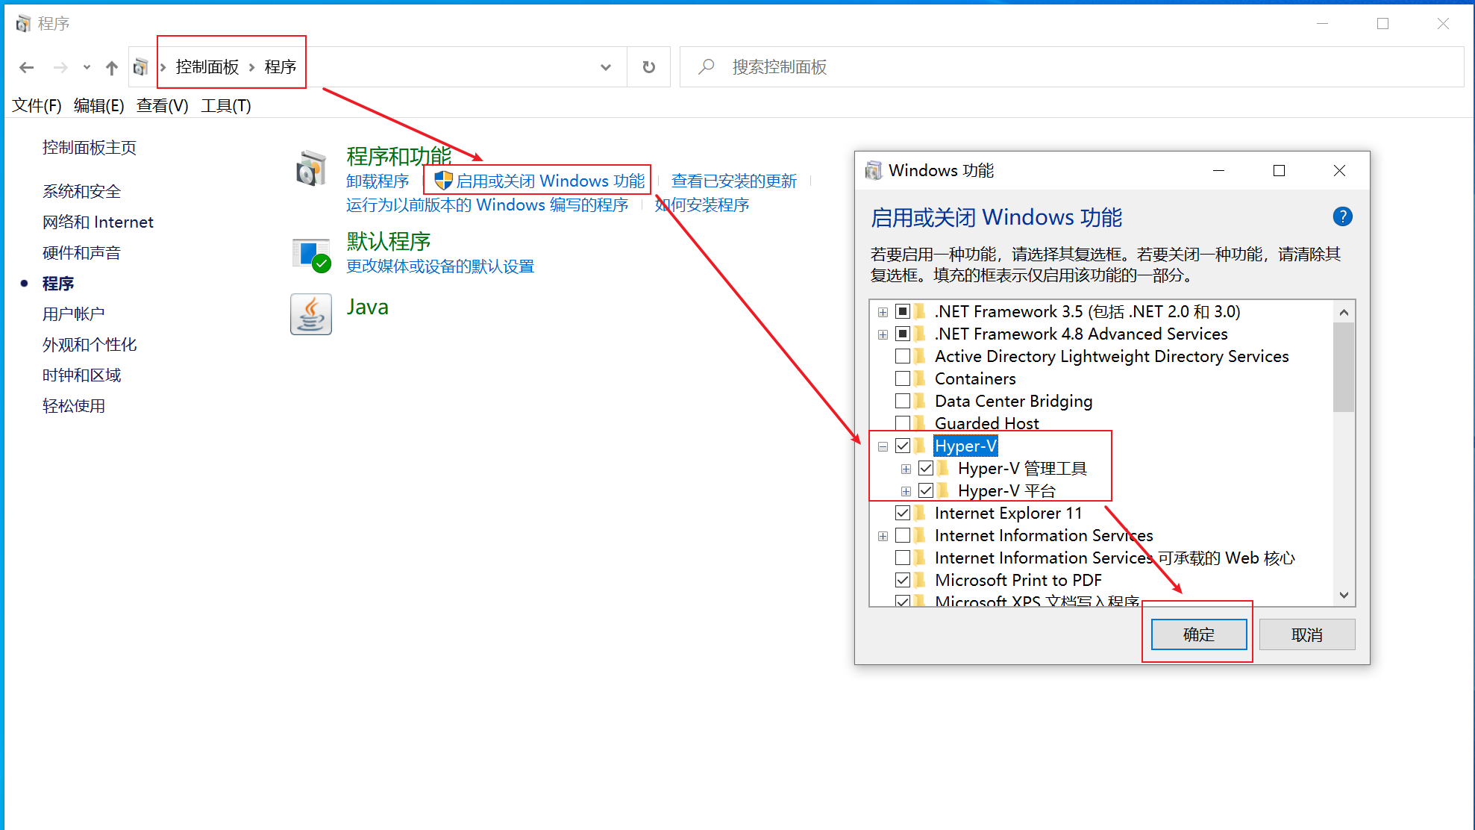Screen dimensions: 1475x830
Task: Refresh the control panel view
Action: tap(648, 67)
